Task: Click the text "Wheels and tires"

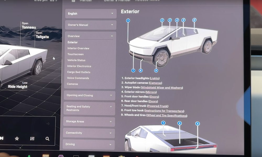Action: tap(135, 115)
